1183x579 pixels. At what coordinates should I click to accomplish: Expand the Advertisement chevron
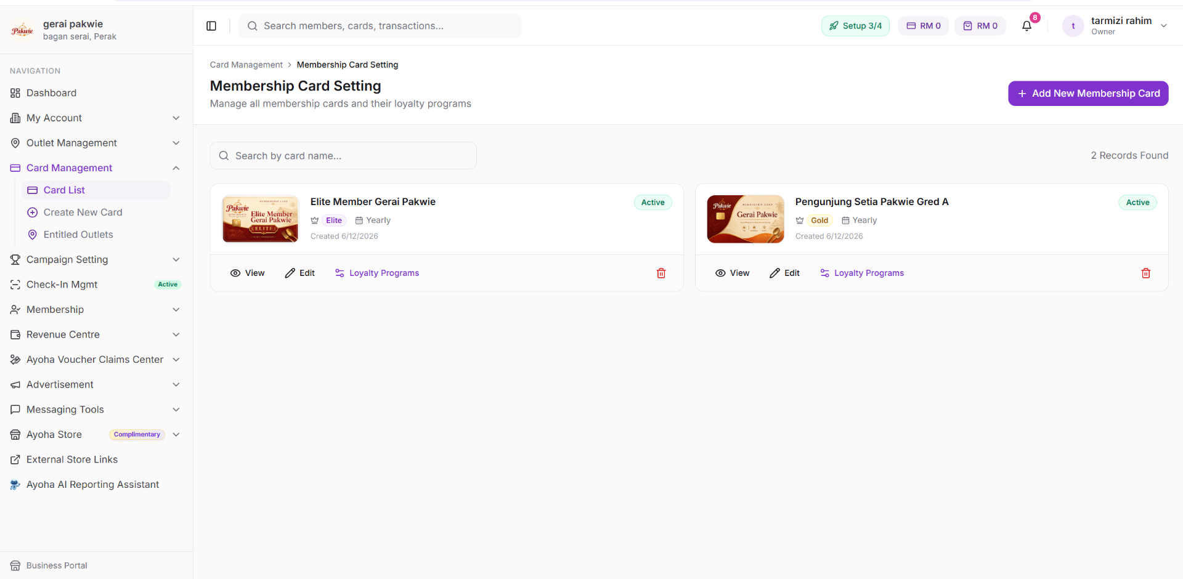coord(176,384)
